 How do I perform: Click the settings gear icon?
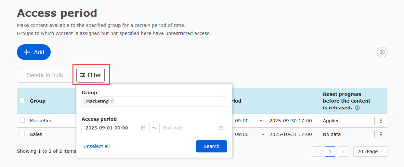tap(382, 52)
